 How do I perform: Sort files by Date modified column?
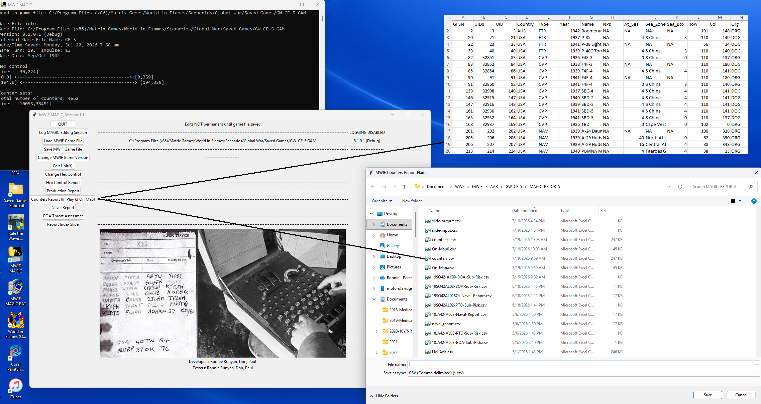click(524, 211)
